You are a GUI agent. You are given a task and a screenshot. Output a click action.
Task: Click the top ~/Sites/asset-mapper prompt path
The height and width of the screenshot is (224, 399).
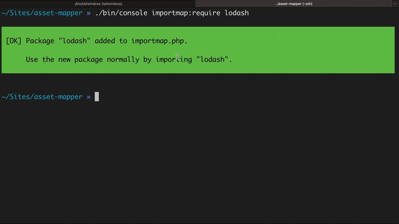(x=42, y=13)
